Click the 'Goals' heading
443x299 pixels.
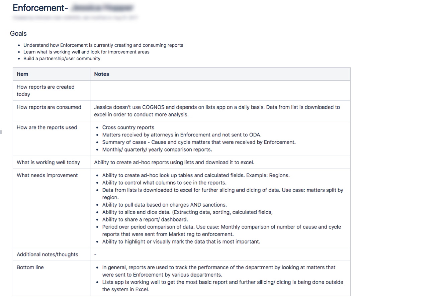[18, 33]
